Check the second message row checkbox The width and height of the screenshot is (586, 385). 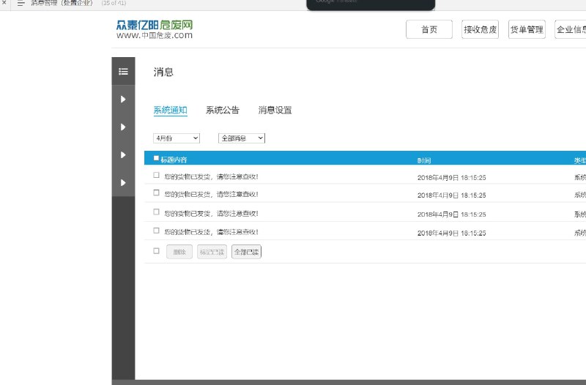(156, 192)
